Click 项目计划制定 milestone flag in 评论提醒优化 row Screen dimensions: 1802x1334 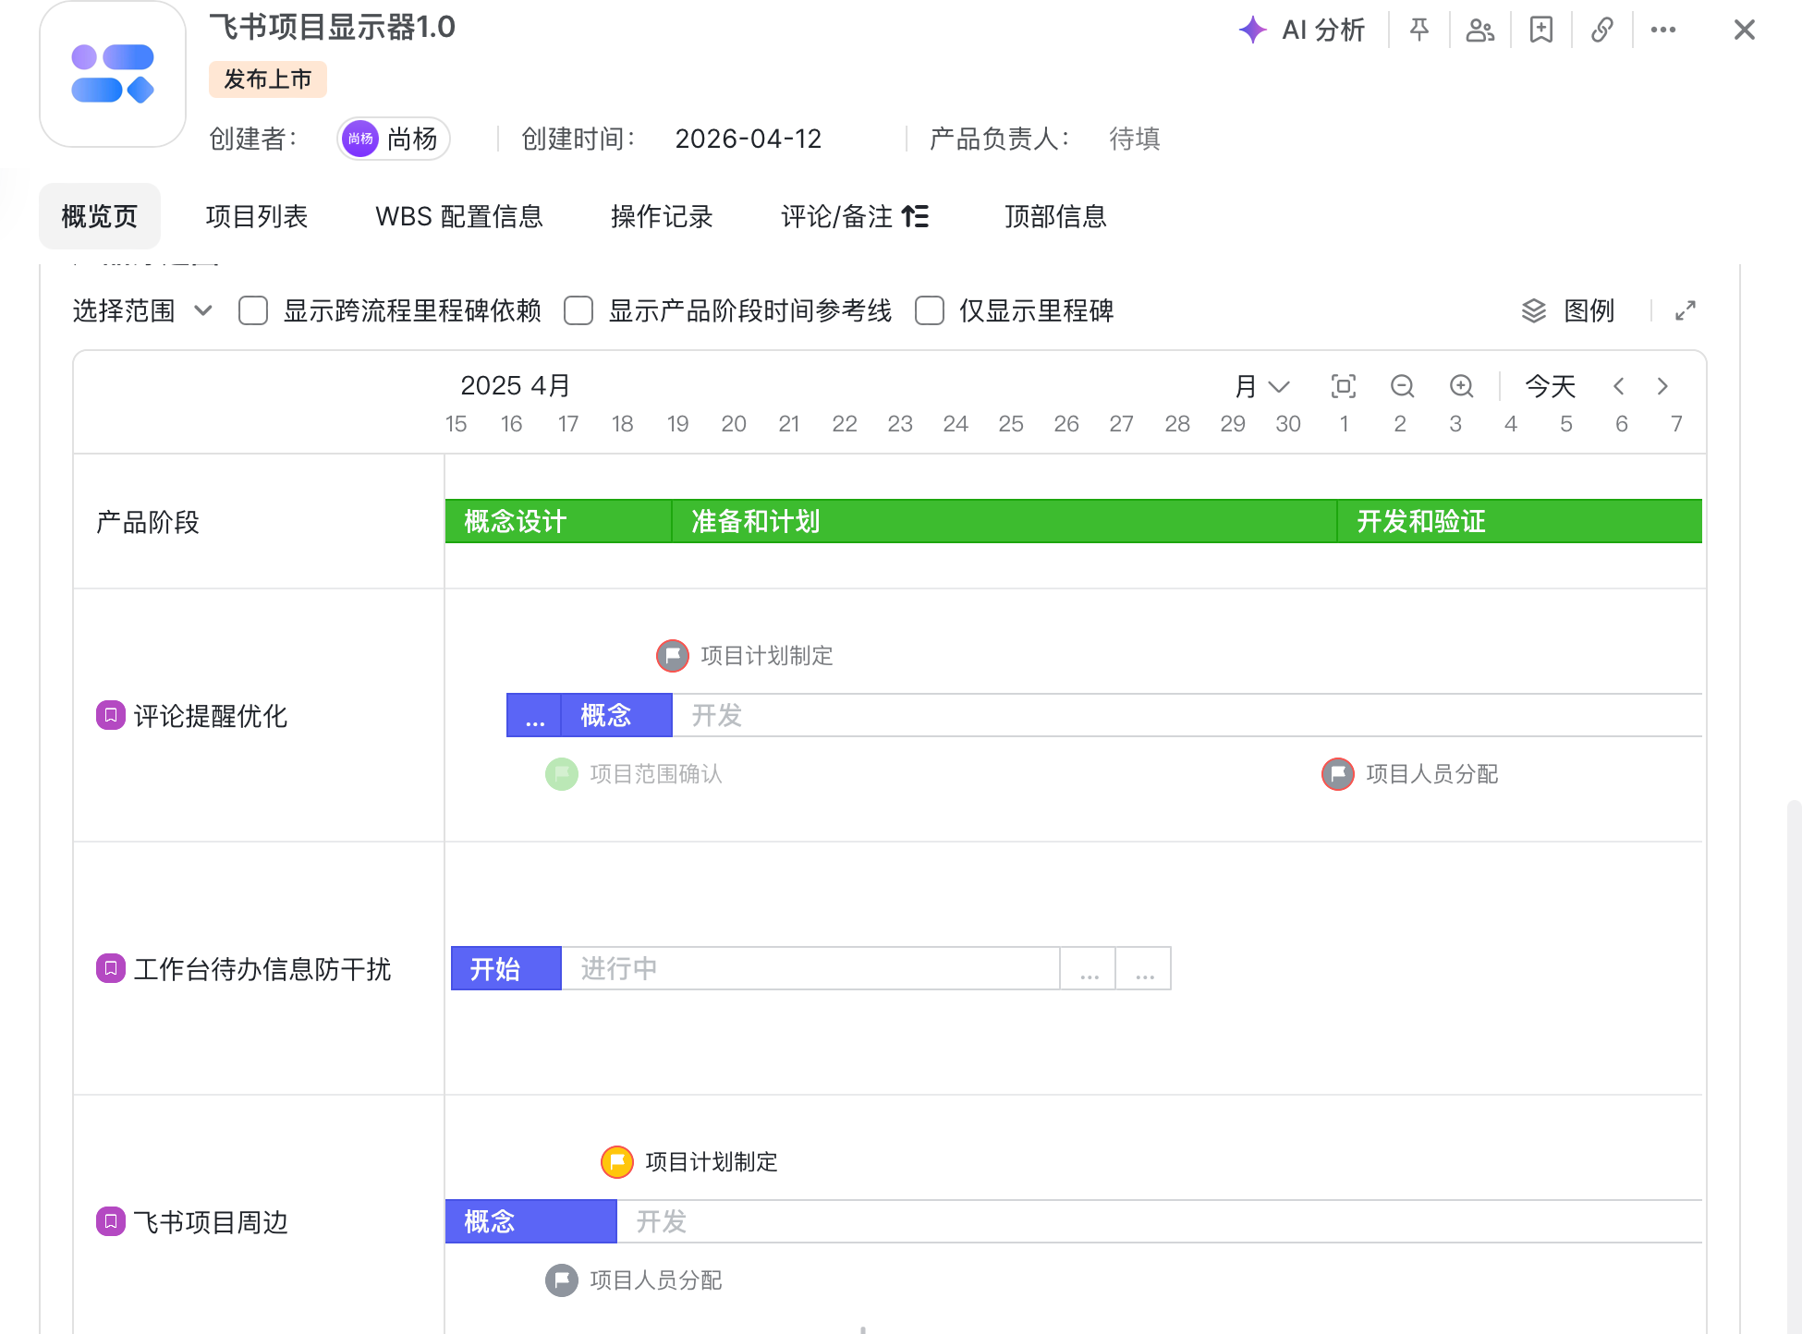[x=673, y=656]
